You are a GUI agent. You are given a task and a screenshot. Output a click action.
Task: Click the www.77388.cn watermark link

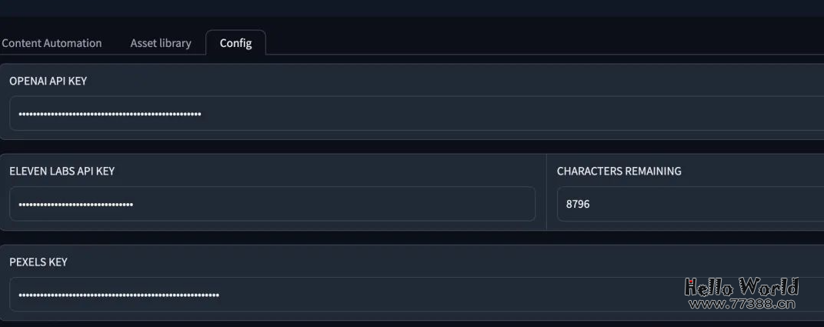tap(742, 304)
